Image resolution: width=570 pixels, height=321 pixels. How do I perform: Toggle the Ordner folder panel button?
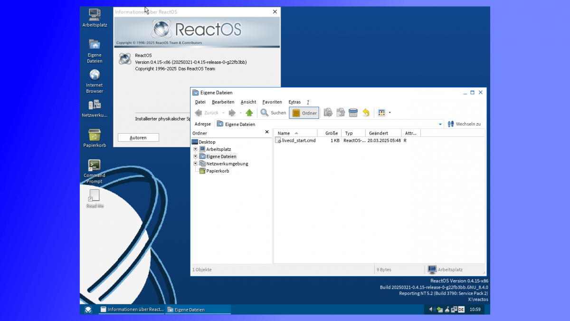(304, 113)
